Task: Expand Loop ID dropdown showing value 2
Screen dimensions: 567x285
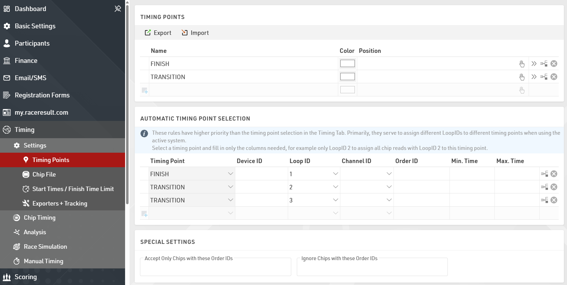Action: 335,187
